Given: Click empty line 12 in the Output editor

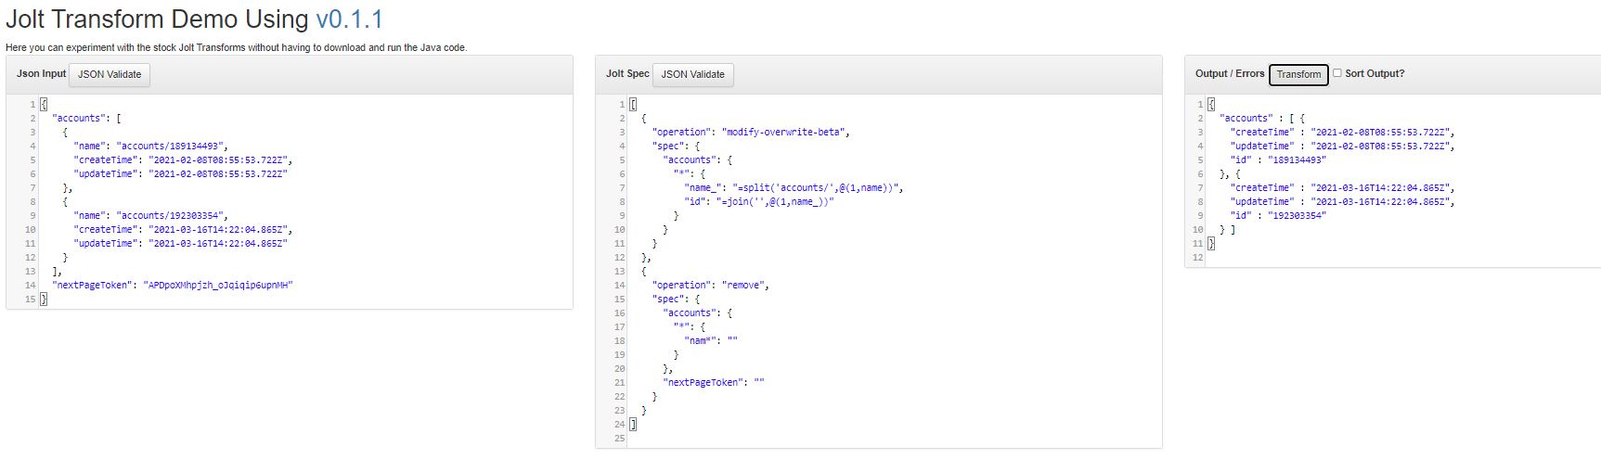Looking at the screenshot, I should point(1401,258).
